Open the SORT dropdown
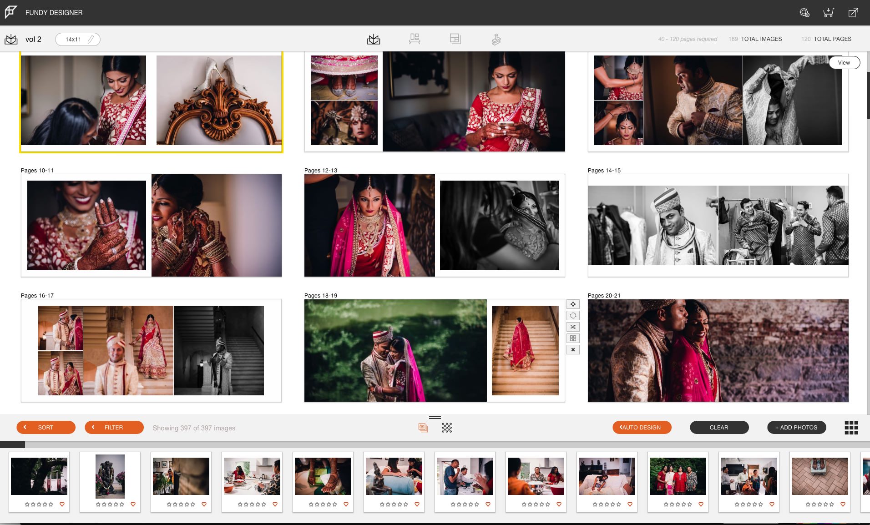870x525 pixels. pos(46,427)
